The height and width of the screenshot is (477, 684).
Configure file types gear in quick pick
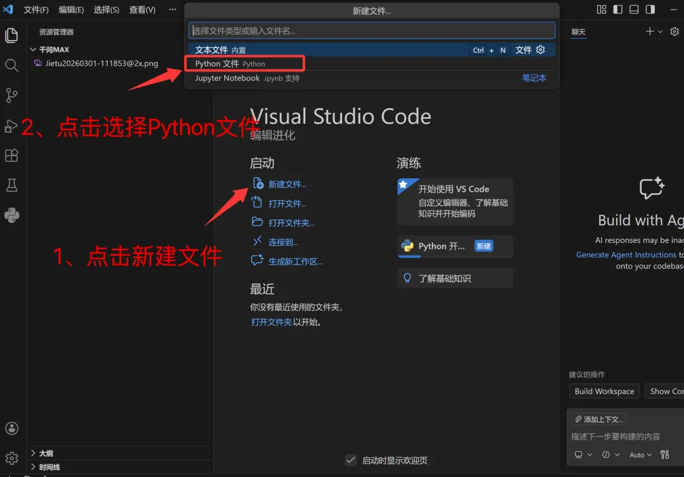[x=540, y=49]
